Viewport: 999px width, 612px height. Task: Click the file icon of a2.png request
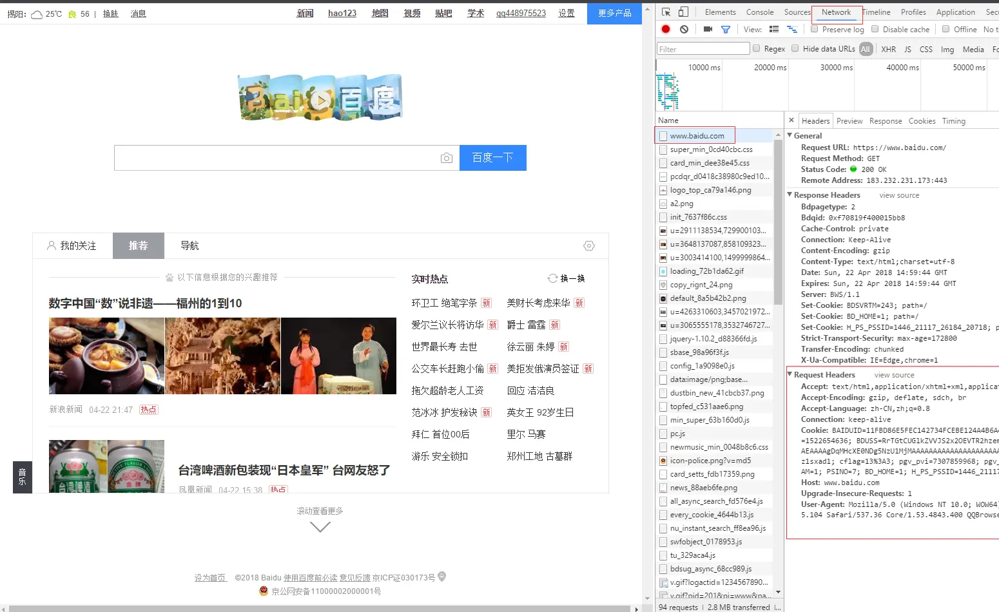[x=663, y=204]
